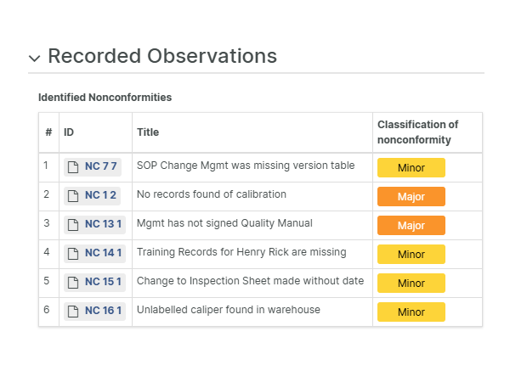Click the document icon for NC 15 1

coord(73,283)
